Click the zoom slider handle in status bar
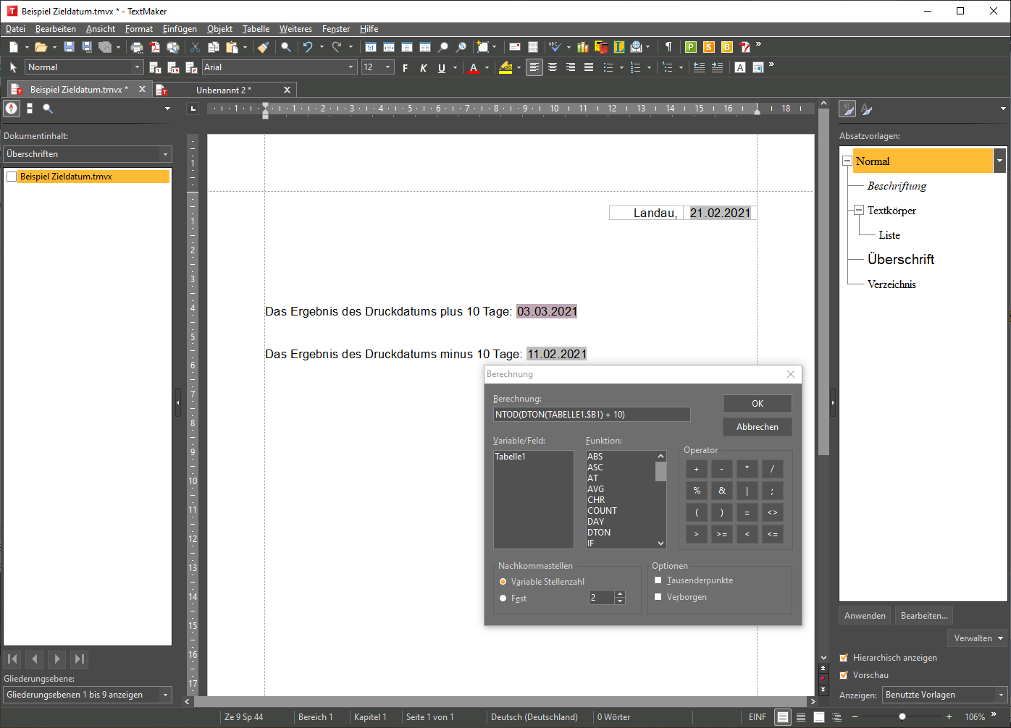Image resolution: width=1011 pixels, height=728 pixels. (902, 716)
